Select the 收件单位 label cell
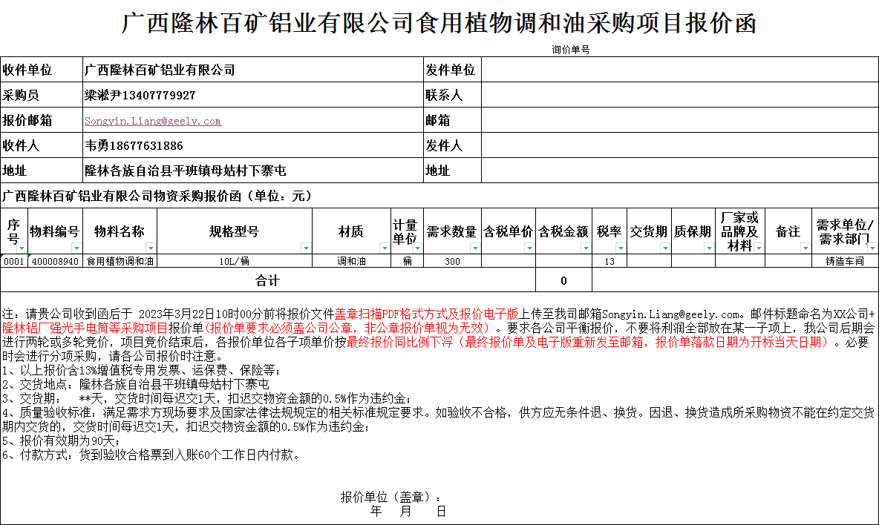 coord(42,70)
